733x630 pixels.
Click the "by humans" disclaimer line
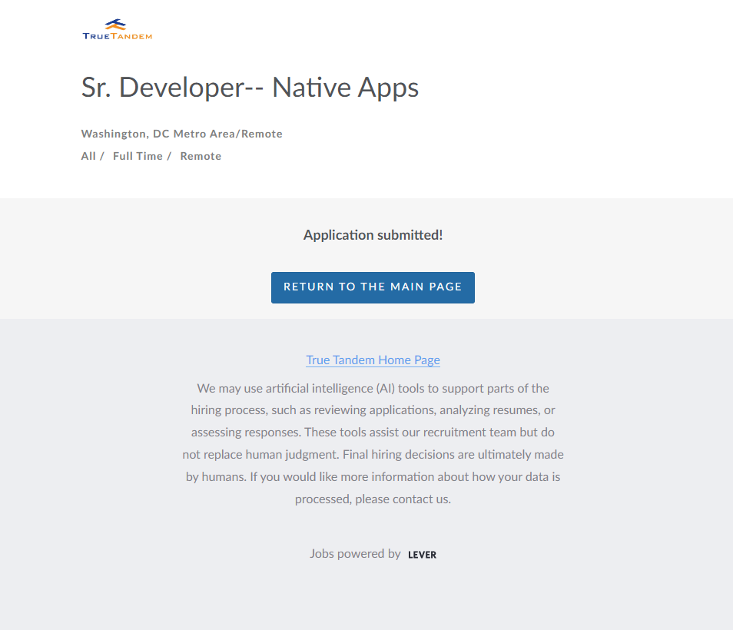click(x=373, y=476)
